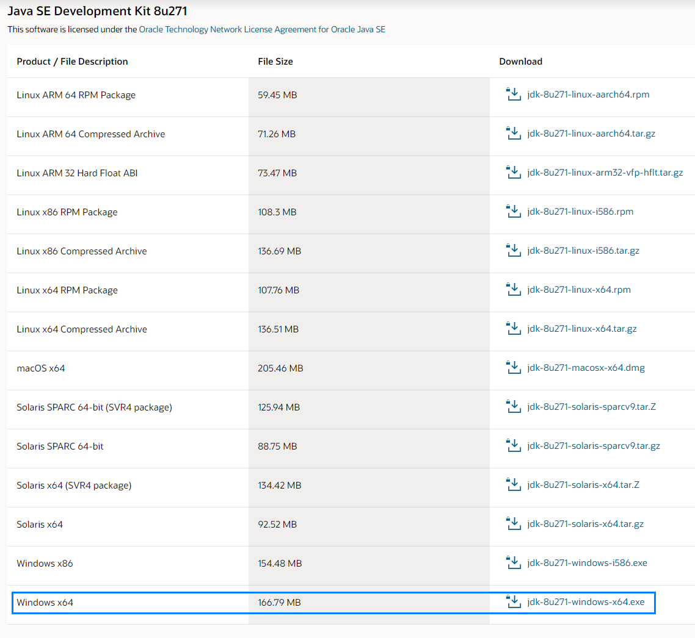695x638 pixels.
Task: Click download icon for jdk-8u271-windows-i586.exe
Action: 513,563
